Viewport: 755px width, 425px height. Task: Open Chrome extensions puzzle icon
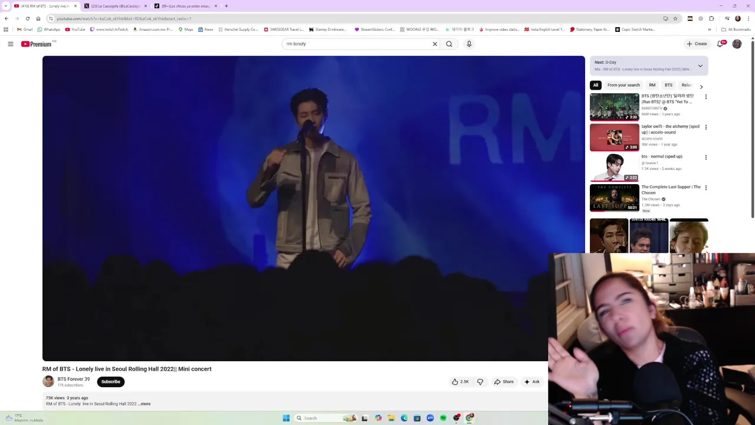(712, 18)
